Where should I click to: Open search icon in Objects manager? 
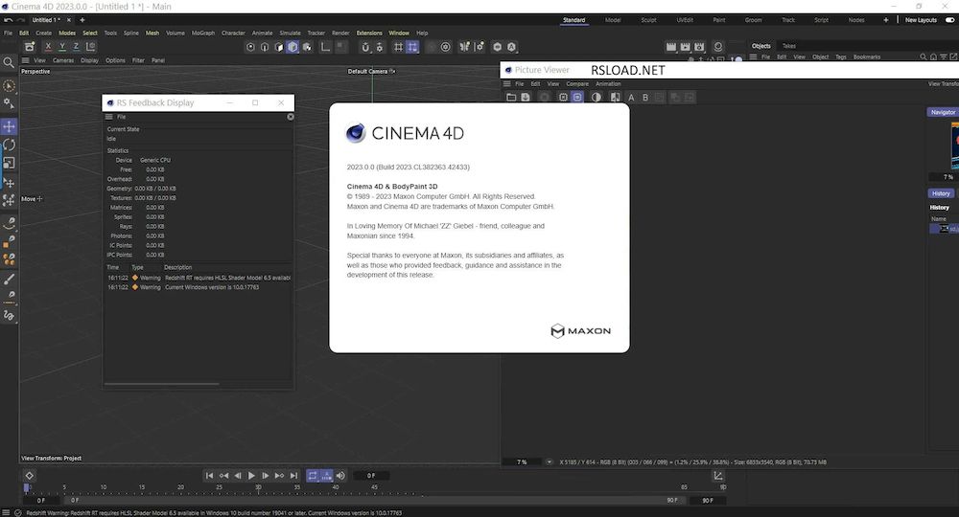pyautogui.click(x=923, y=56)
